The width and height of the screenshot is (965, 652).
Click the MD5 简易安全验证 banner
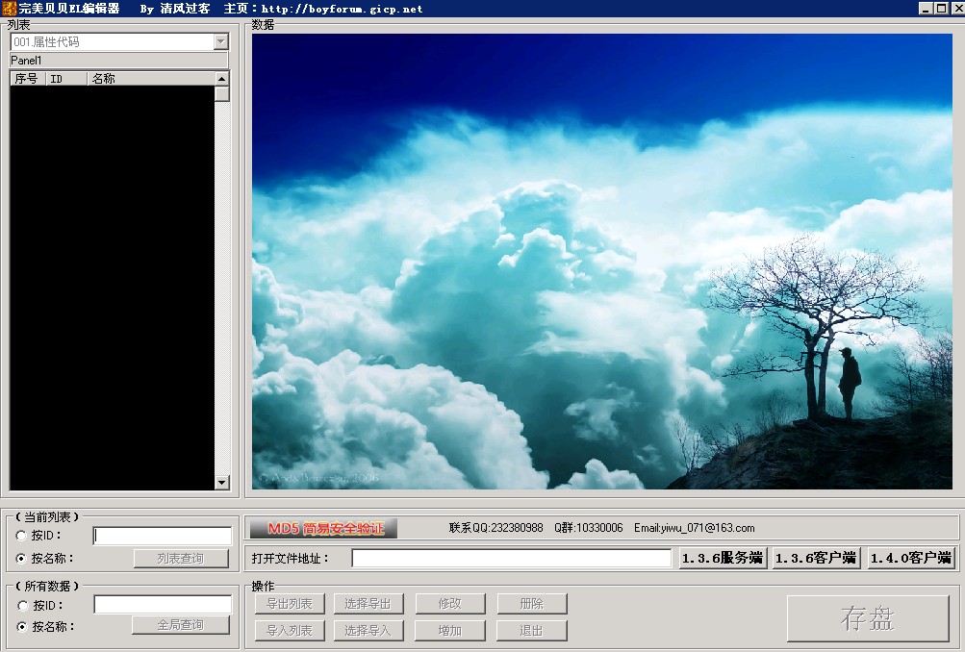point(323,528)
